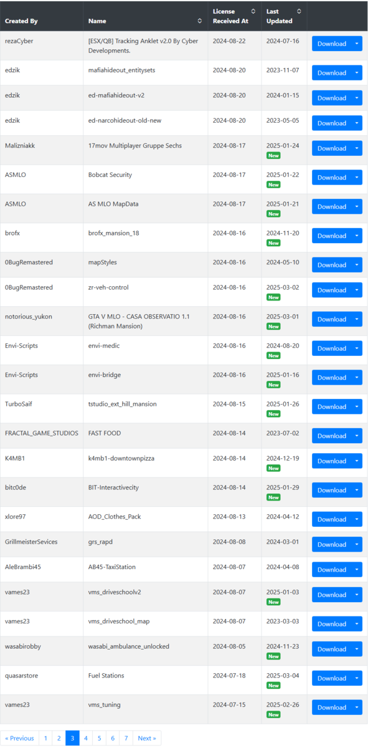Expand the Download options arrow for envi-medic
368x748 pixels.
357,348
